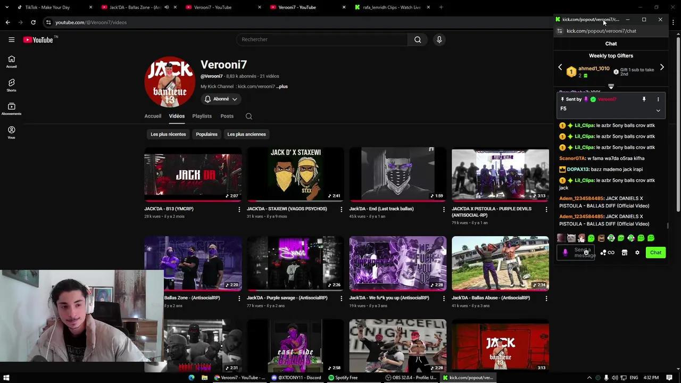Open the emoji picker in Kick chat
The width and height of the screenshot is (681, 383).
click(586, 252)
